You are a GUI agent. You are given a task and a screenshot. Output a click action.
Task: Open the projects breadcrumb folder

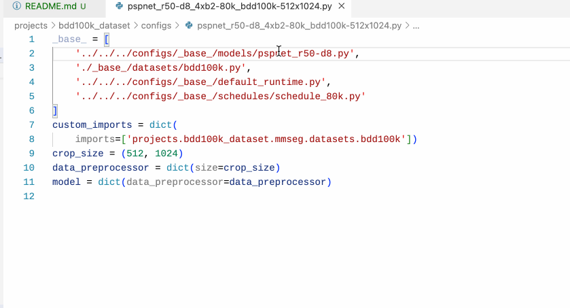click(31, 25)
